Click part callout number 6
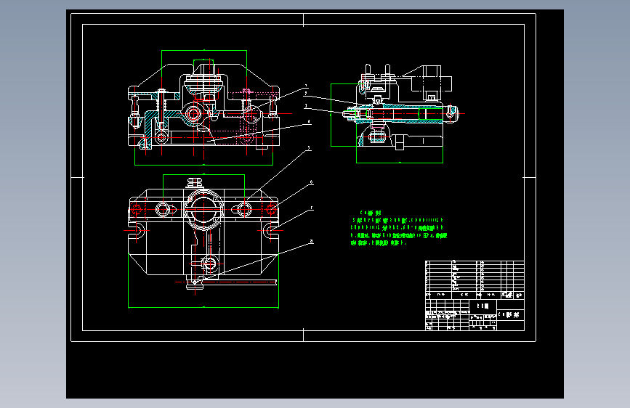The width and height of the screenshot is (630, 408). [311, 182]
